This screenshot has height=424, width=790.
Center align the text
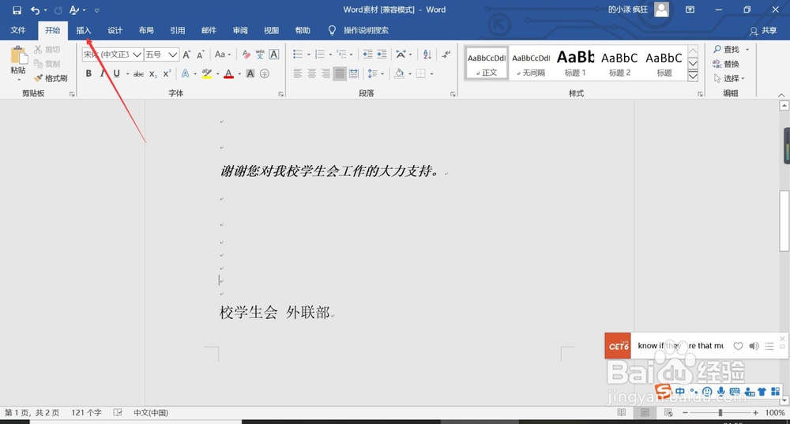tap(312, 74)
